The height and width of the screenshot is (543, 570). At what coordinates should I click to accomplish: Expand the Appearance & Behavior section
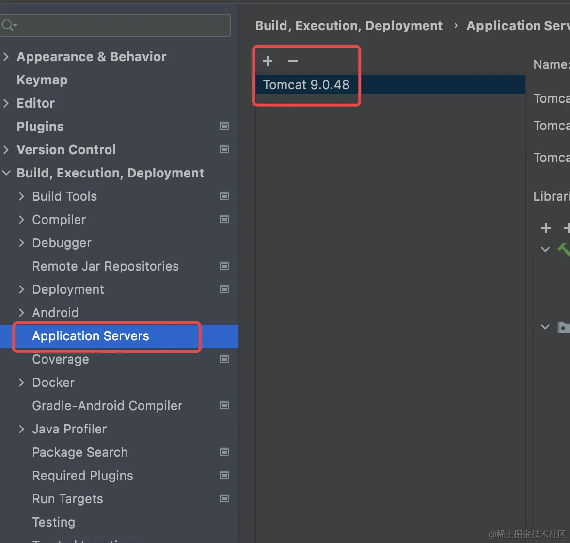coord(6,57)
